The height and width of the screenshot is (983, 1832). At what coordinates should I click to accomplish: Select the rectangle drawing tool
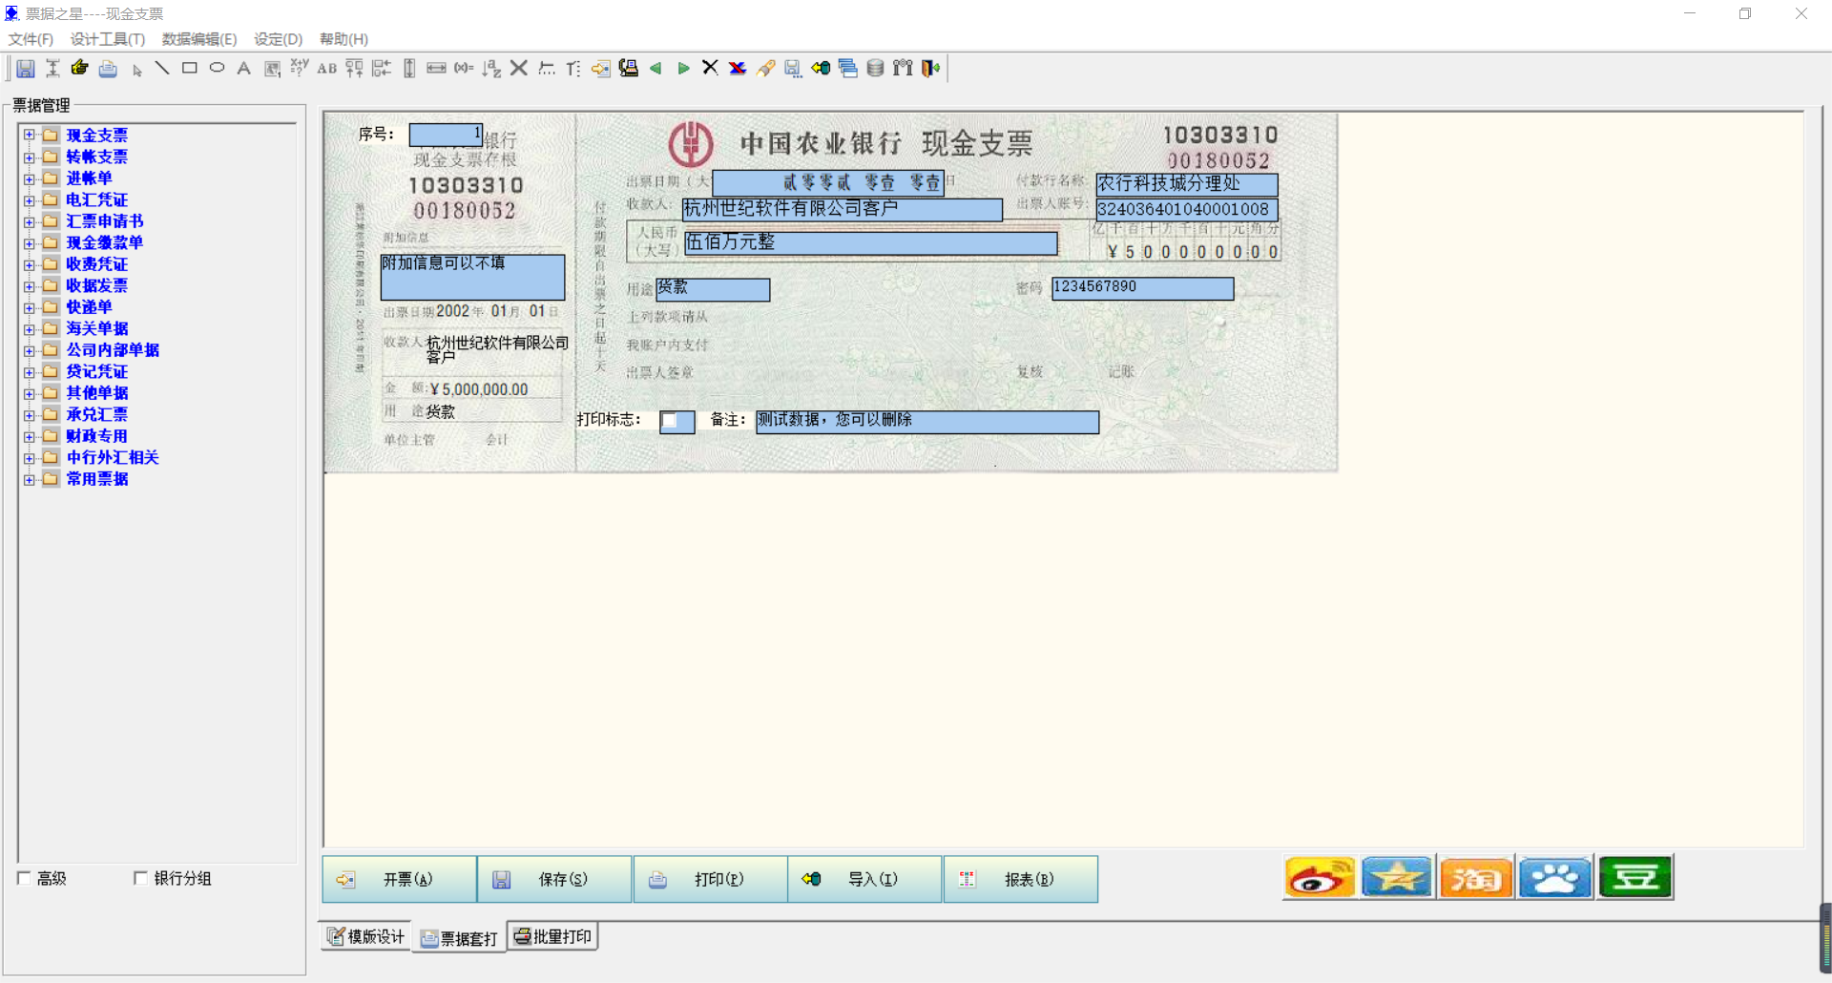point(190,68)
